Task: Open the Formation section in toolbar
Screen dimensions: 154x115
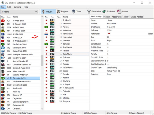Action: pyautogui.click(x=94, y=11)
